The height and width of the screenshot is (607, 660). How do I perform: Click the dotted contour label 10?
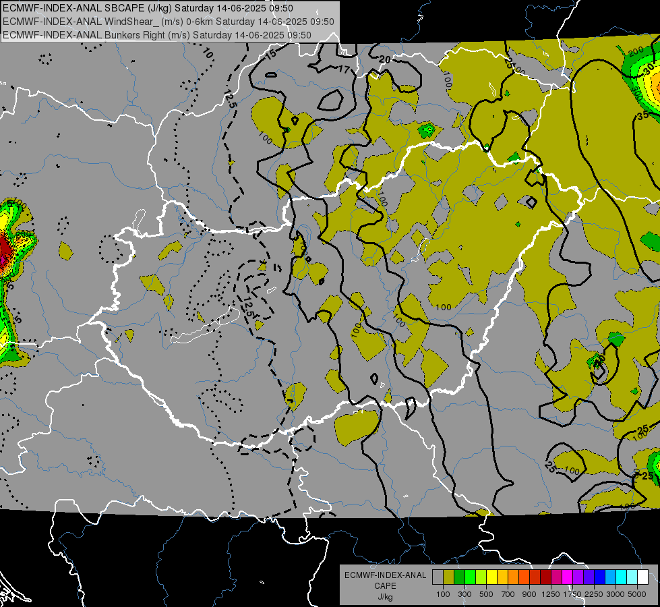[x=208, y=53]
